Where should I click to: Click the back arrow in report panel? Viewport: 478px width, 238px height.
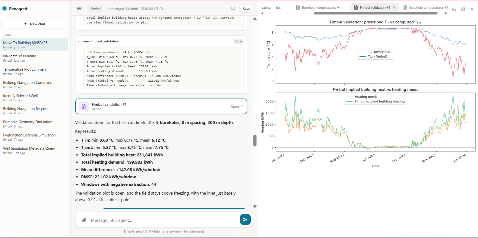(x=454, y=9)
